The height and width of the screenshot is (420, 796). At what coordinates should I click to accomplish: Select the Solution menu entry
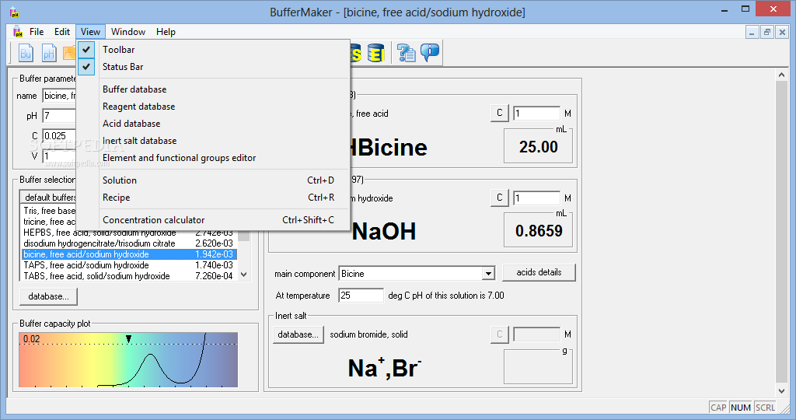pos(213,180)
